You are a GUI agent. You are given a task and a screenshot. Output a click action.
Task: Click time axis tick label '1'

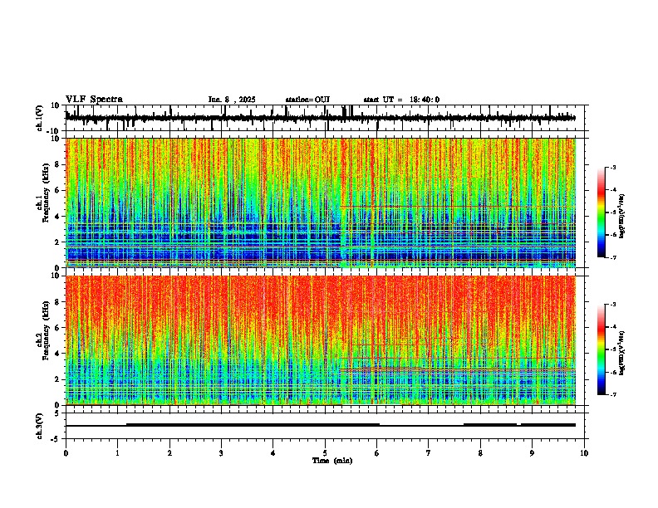tap(117, 453)
